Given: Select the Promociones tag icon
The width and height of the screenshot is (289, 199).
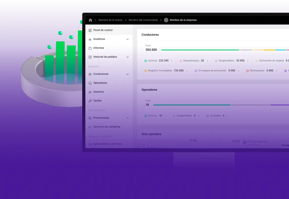Looking at the screenshot, I should coord(90,118).
